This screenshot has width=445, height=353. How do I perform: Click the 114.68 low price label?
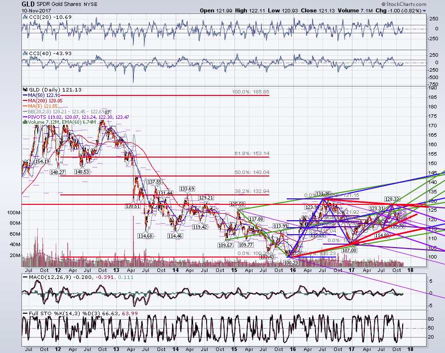[145, 236]
